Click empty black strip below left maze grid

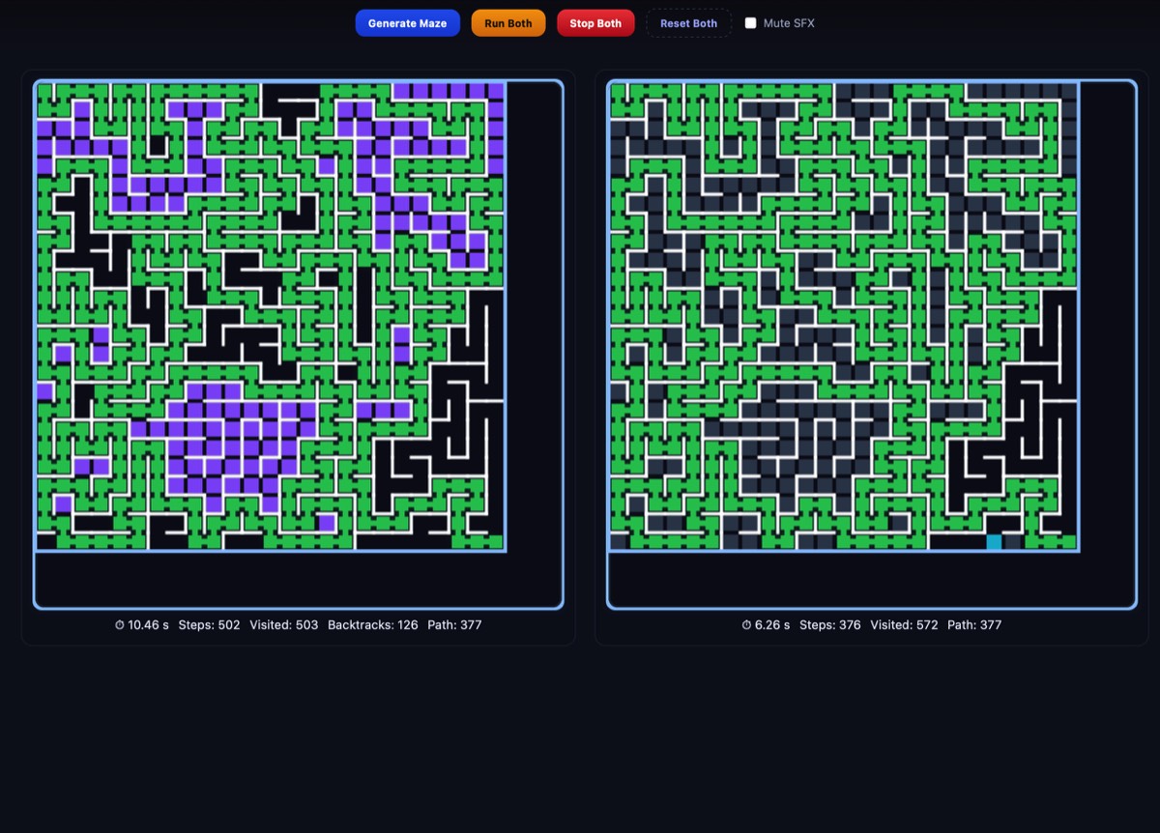(x=290, y=580)
